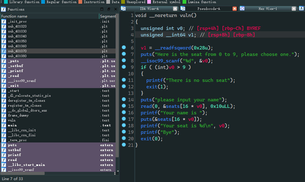Close the Functions panel
Viewport: 305px width, 182px height.
[x=115, y=9]
